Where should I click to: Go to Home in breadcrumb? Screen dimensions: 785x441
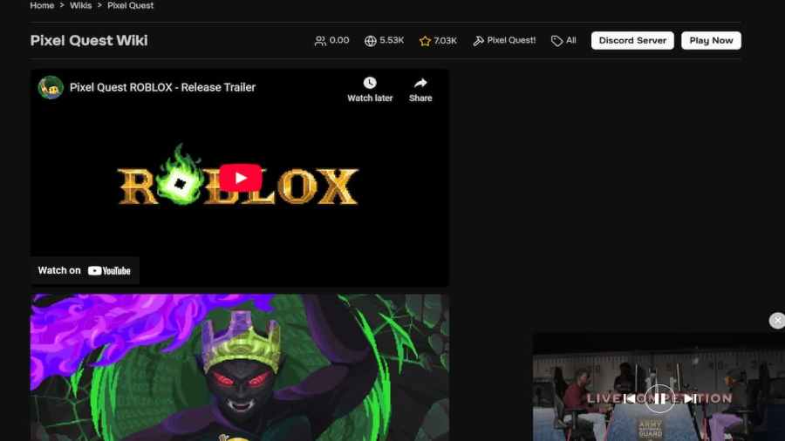click(x=42, y=5)
